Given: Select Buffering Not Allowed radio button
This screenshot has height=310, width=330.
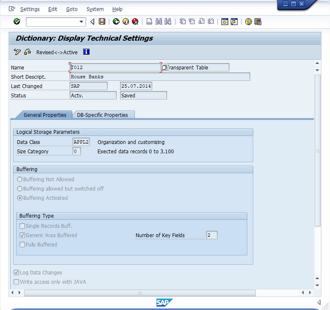Looking at the screenshot, I should pyautogui.click(x=20, y=179).
